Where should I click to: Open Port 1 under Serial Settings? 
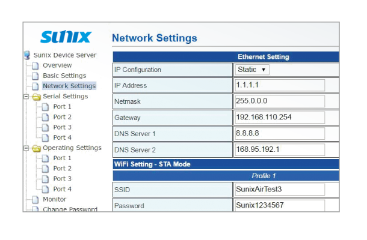[62, 107]
